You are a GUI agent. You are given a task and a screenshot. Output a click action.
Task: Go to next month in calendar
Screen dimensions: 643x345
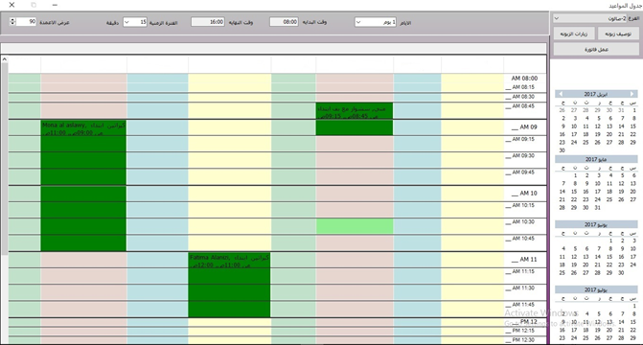click(x=632, y=94)
